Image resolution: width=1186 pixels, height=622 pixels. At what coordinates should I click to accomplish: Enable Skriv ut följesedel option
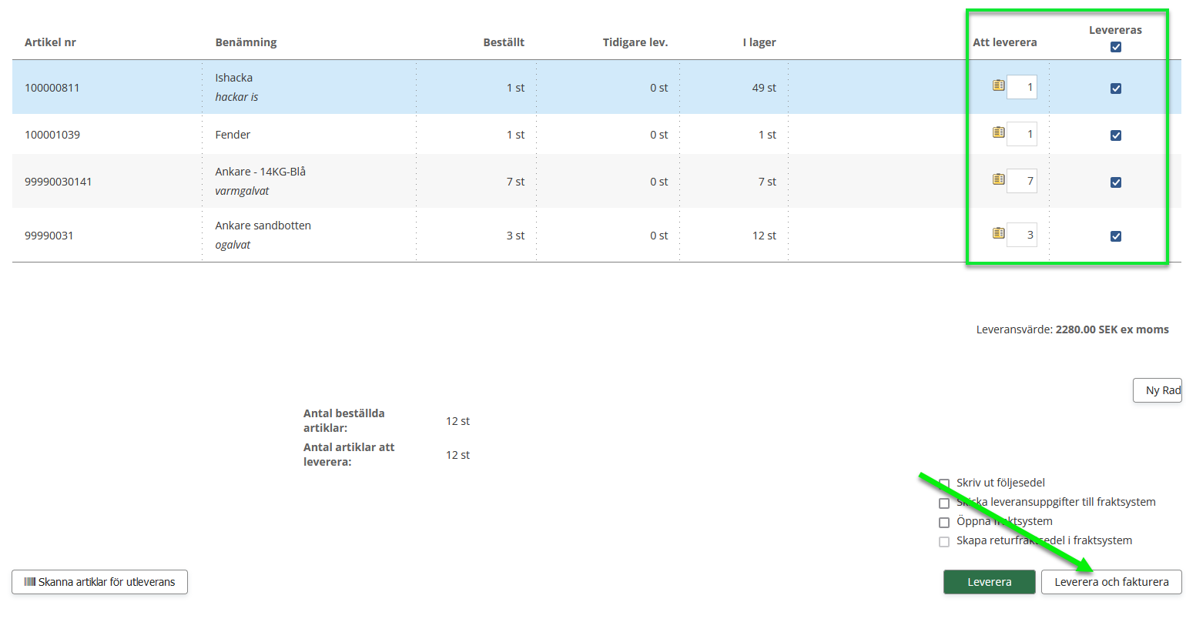point(944,483)
